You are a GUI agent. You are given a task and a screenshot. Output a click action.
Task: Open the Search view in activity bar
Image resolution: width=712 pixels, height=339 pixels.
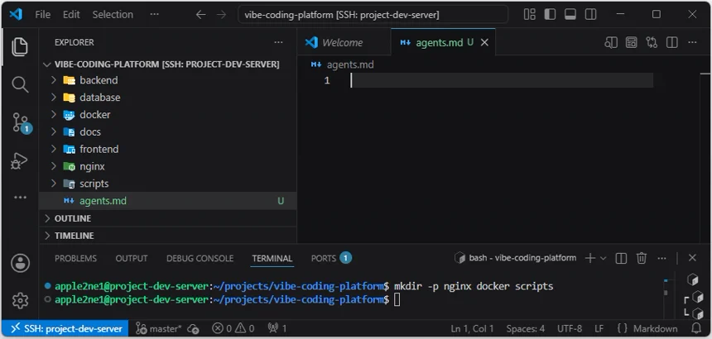(20, 84)
